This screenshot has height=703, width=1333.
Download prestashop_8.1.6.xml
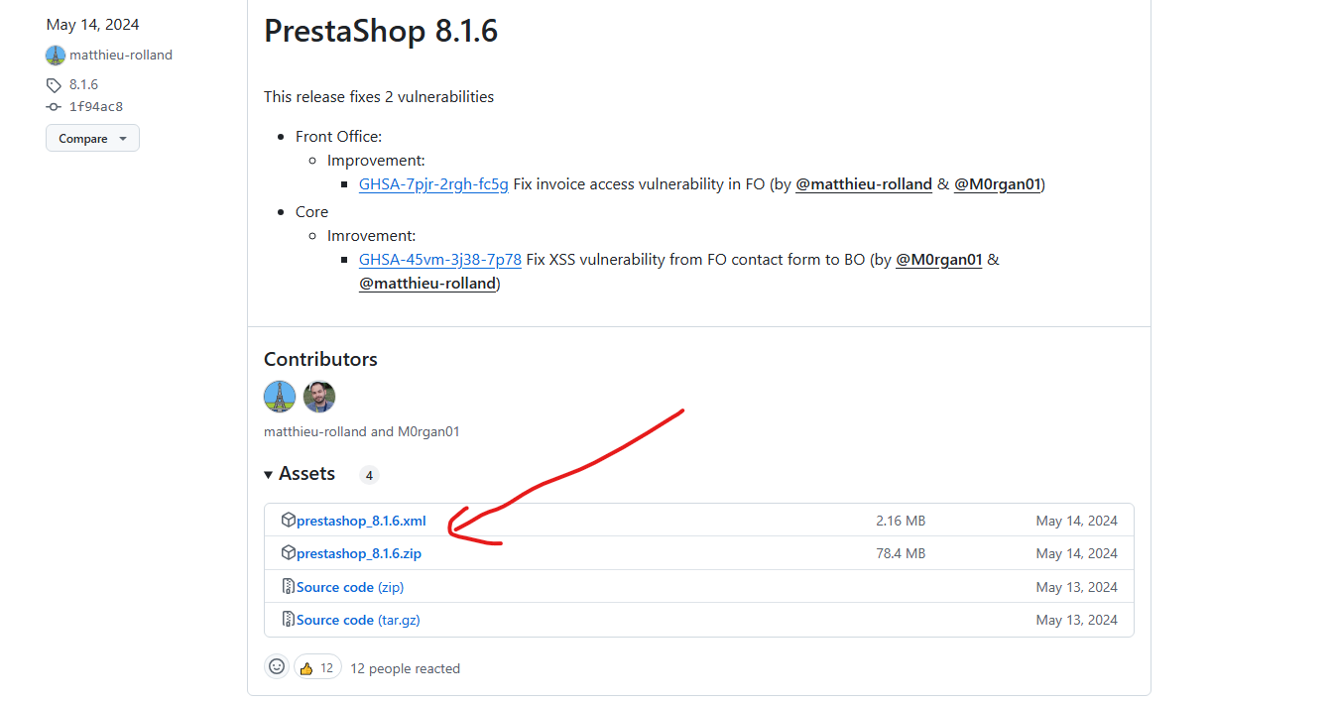[361, 521]
